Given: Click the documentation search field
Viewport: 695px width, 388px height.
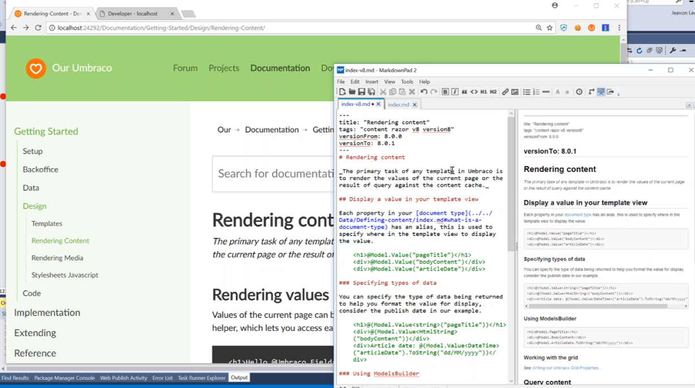Looking at the screenshot, I should (273, 174).
